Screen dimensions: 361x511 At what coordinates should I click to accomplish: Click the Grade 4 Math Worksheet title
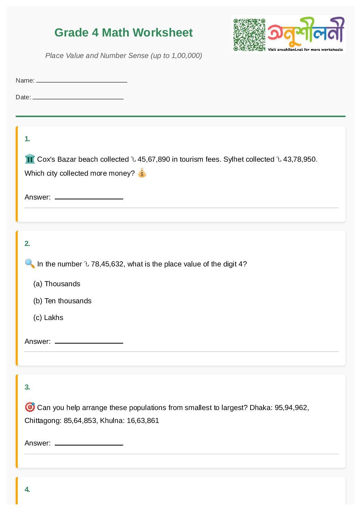(123, 33)
